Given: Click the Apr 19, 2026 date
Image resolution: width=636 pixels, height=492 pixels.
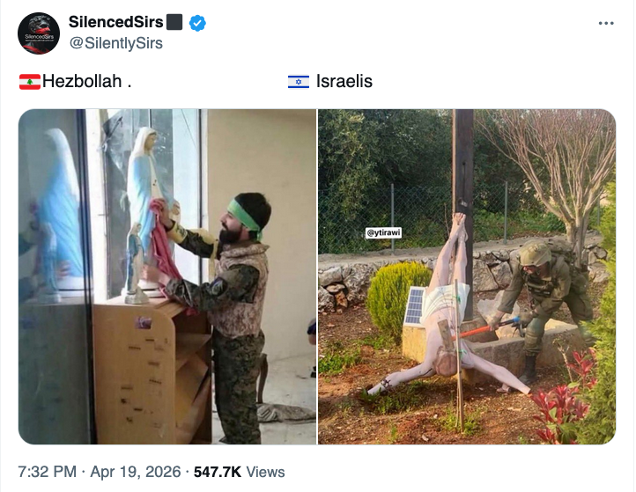Looking at the screenshot, I should pos(136,472).
